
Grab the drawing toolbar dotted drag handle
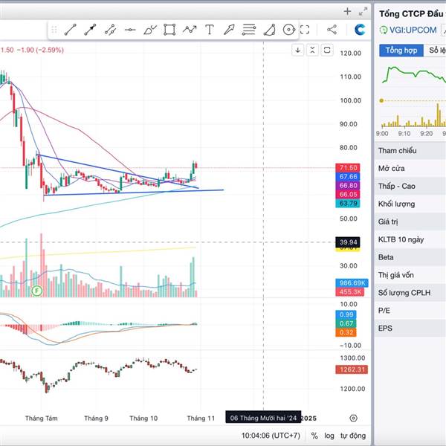pyautogui.click(x=54, y=30)
